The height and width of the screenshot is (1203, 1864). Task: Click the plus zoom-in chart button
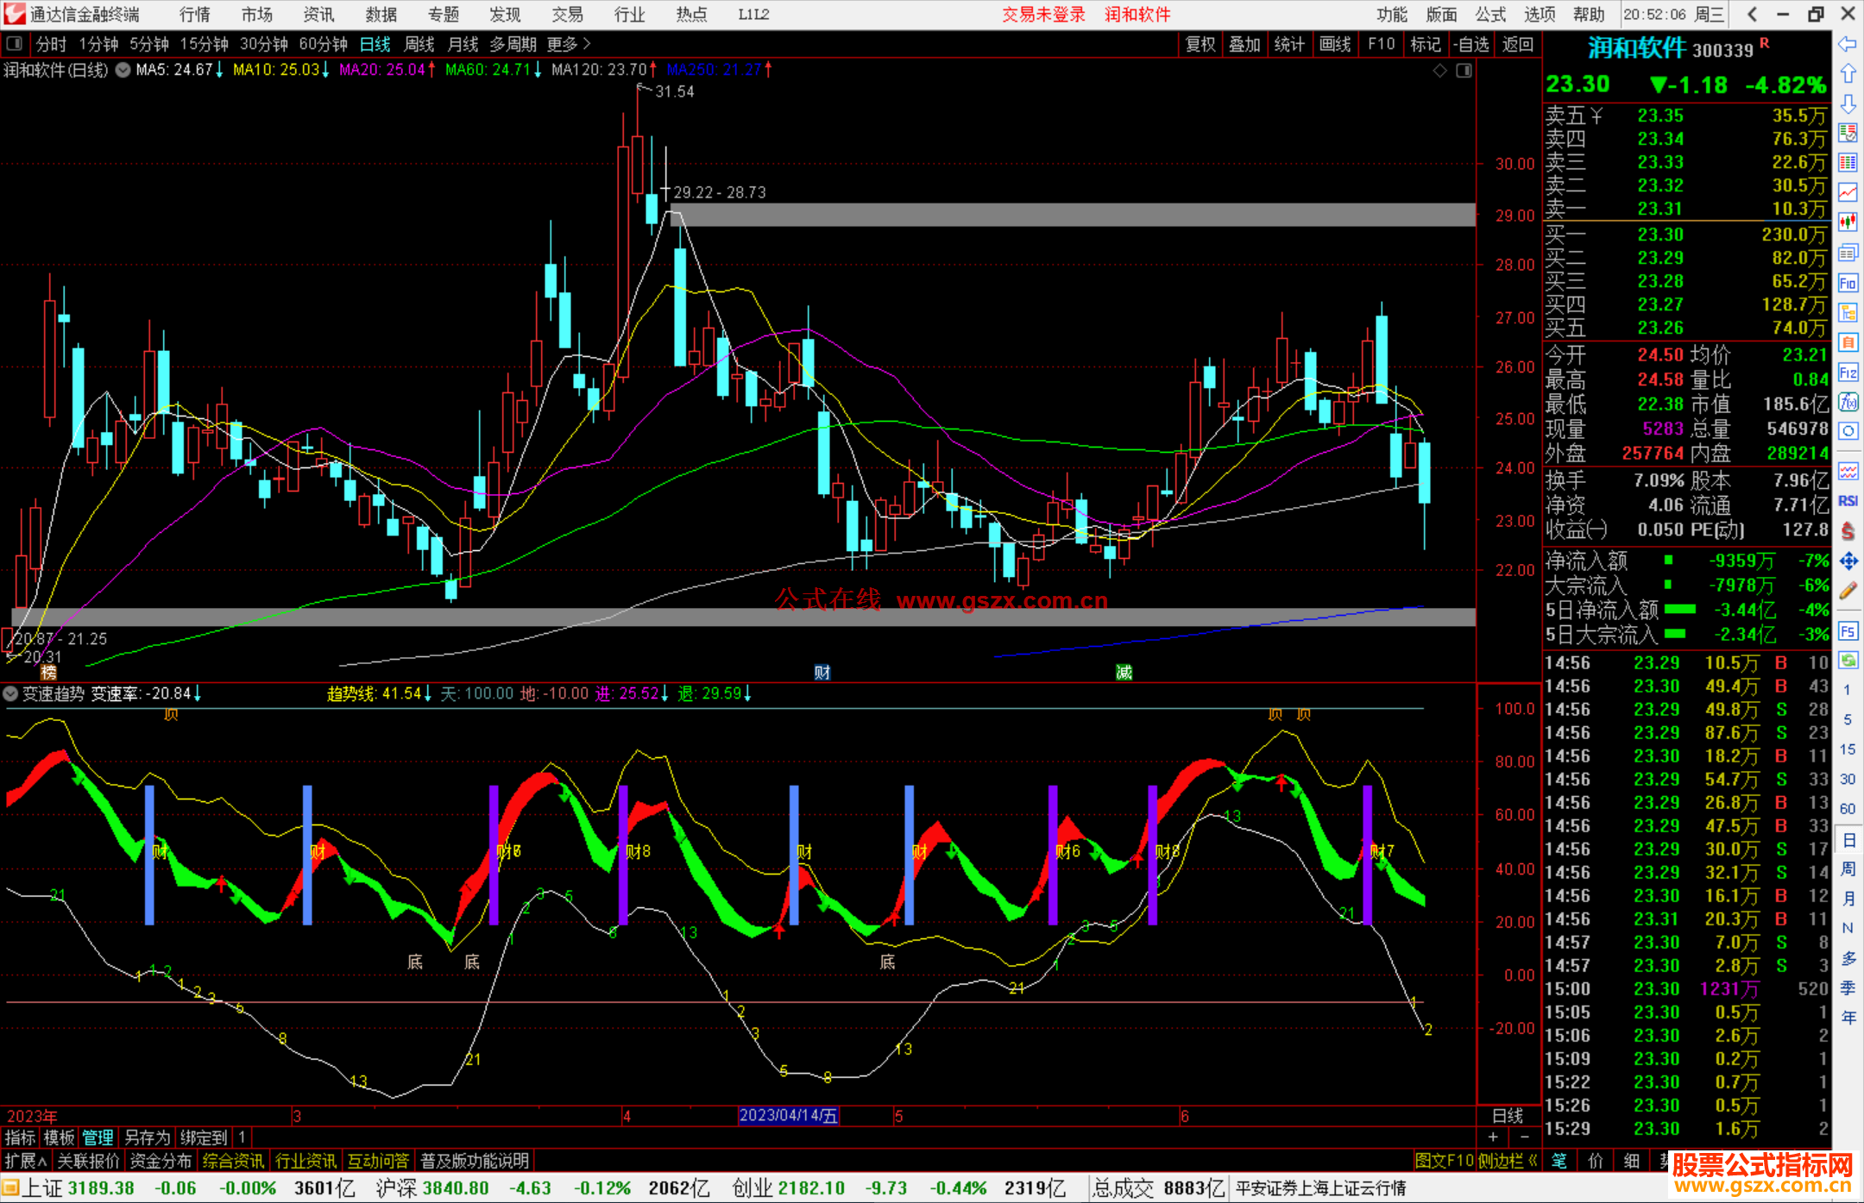click(x=1493, y=1137)
